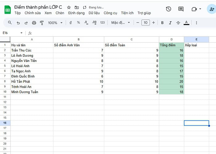The width and height of the screenshot is (216, 154).
Task: Toggle italic formatting
Action: (x=170, y=23)
